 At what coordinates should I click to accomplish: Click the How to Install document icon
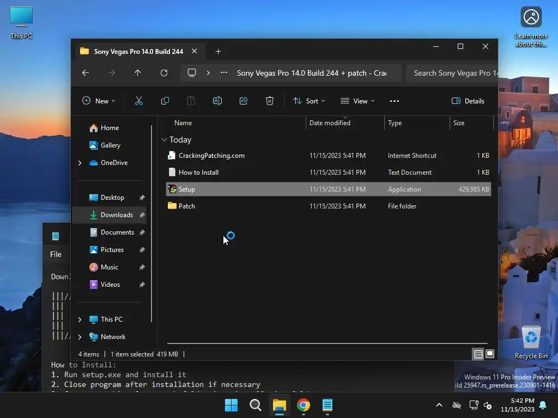(x=172, y=173)
